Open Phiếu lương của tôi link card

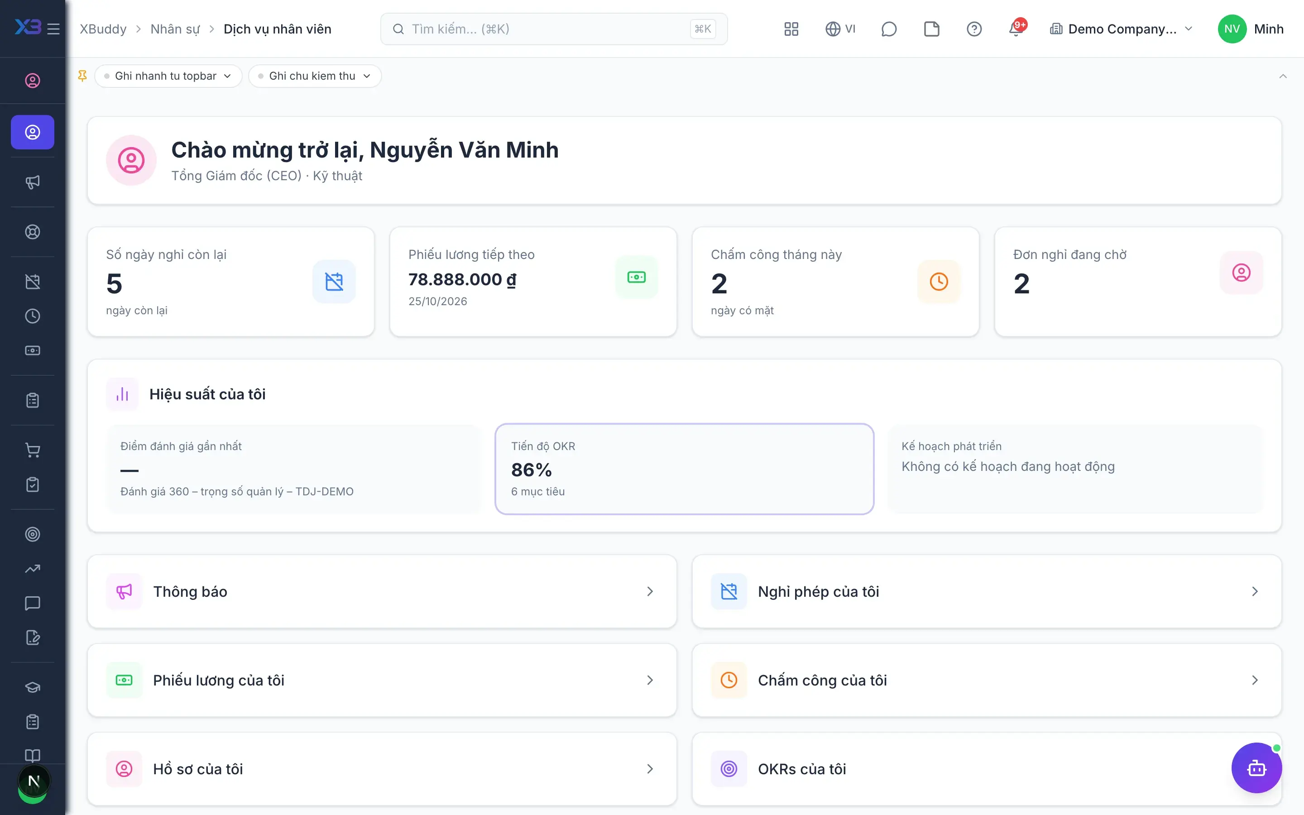point(382,680)
